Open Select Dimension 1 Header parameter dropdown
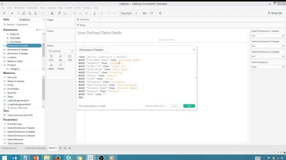The image size is (286, 160). click(268, 36)
